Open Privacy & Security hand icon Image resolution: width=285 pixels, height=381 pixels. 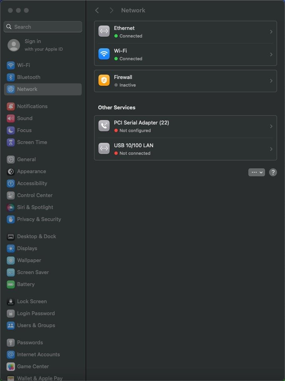(x=11, y=219)
